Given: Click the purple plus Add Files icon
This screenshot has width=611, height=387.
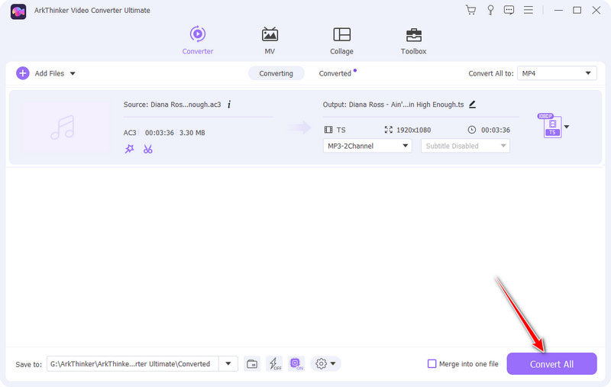Looking at the screenshot, I should click(x=23, y=73).
